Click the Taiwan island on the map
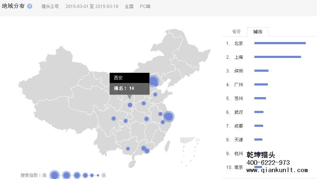The width and height of the screenshot is (317, 179). click(168, 146)
